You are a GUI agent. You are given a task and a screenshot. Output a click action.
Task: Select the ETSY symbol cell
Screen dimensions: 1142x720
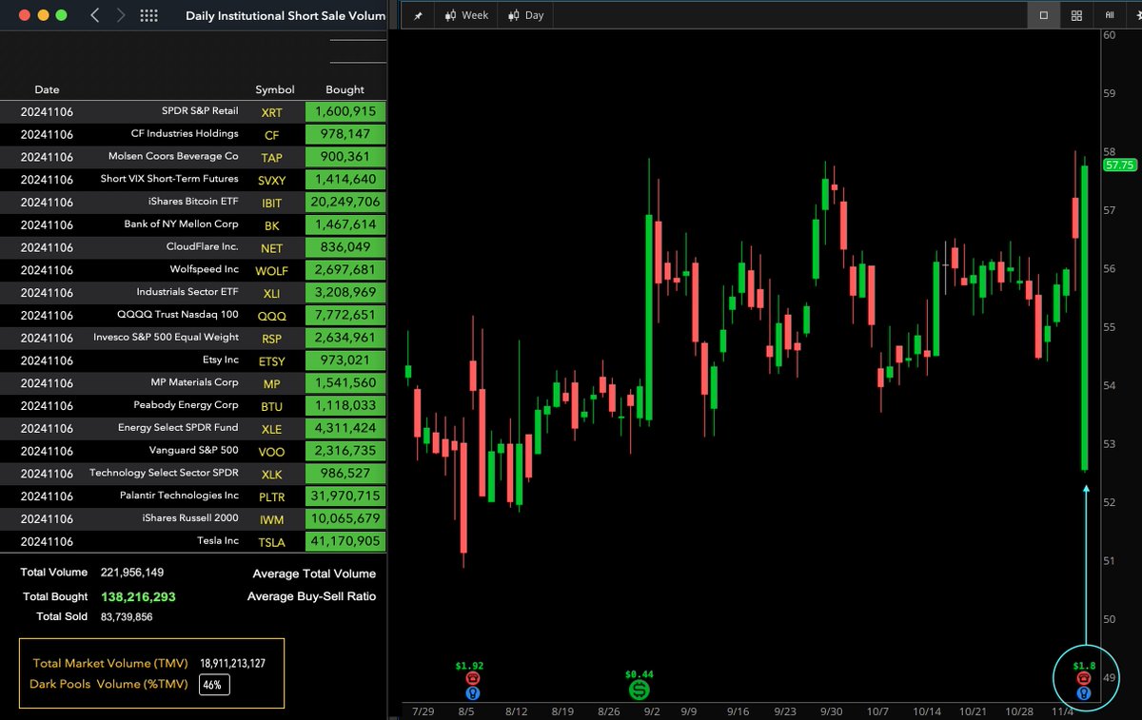click(272, 360)
